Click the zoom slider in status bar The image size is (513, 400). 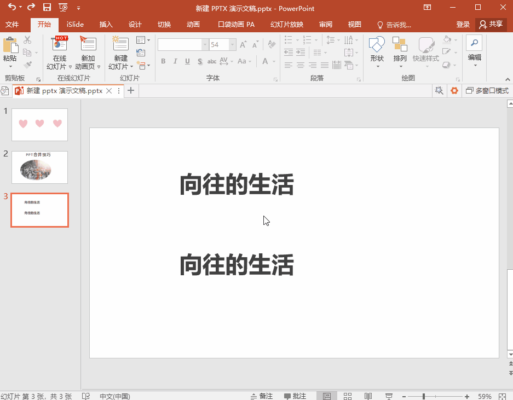[x=424, y=396]
